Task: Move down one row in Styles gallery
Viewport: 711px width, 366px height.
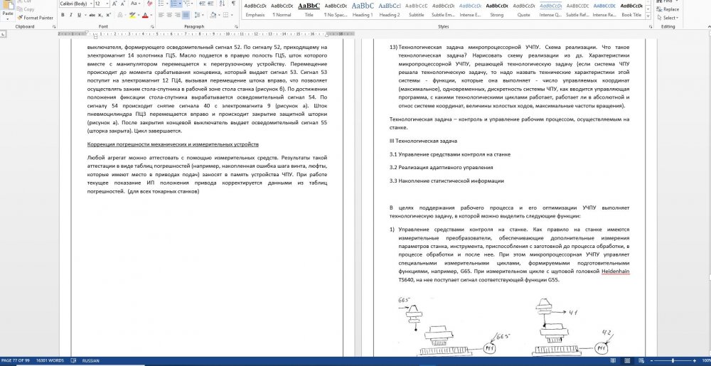Action: coord(648,9)
